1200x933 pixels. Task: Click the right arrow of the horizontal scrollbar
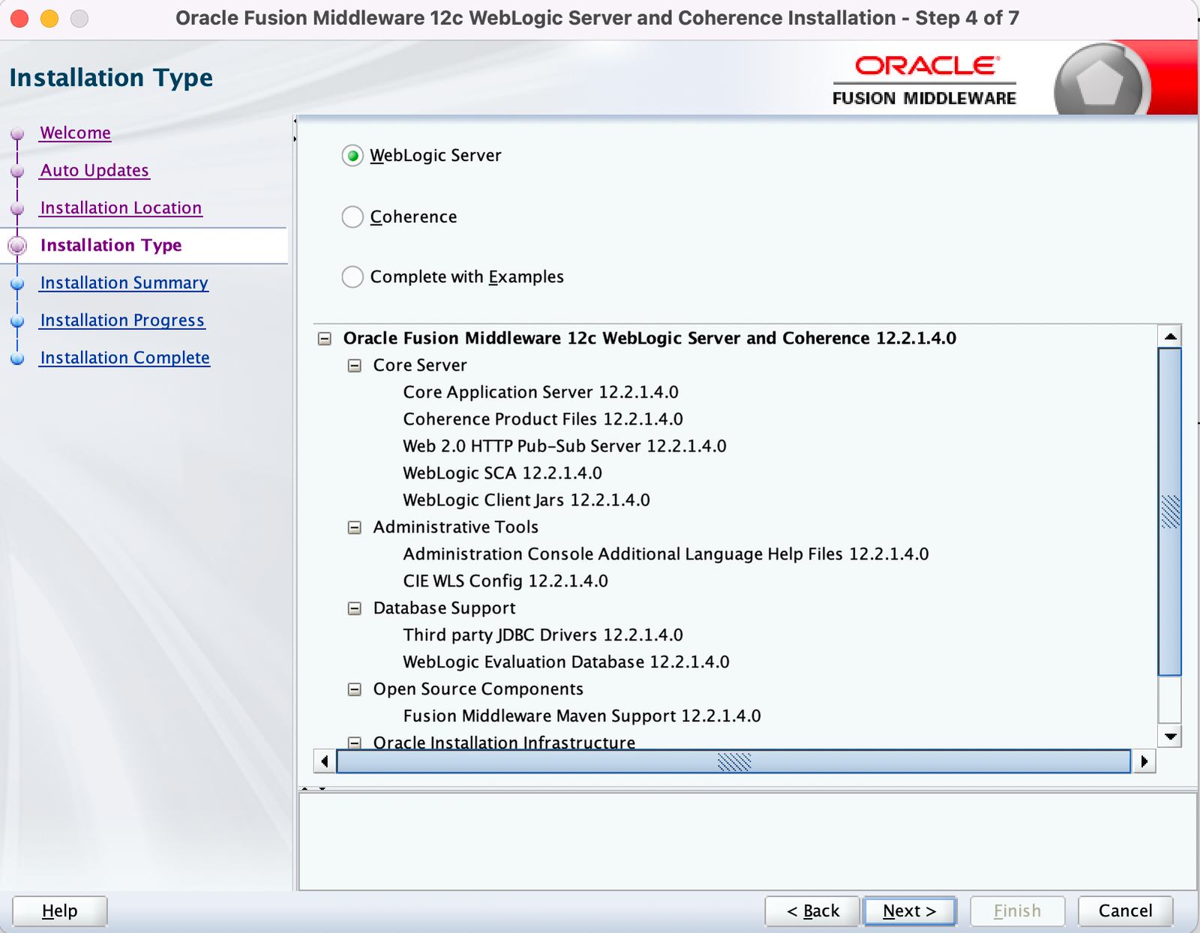1145,761
